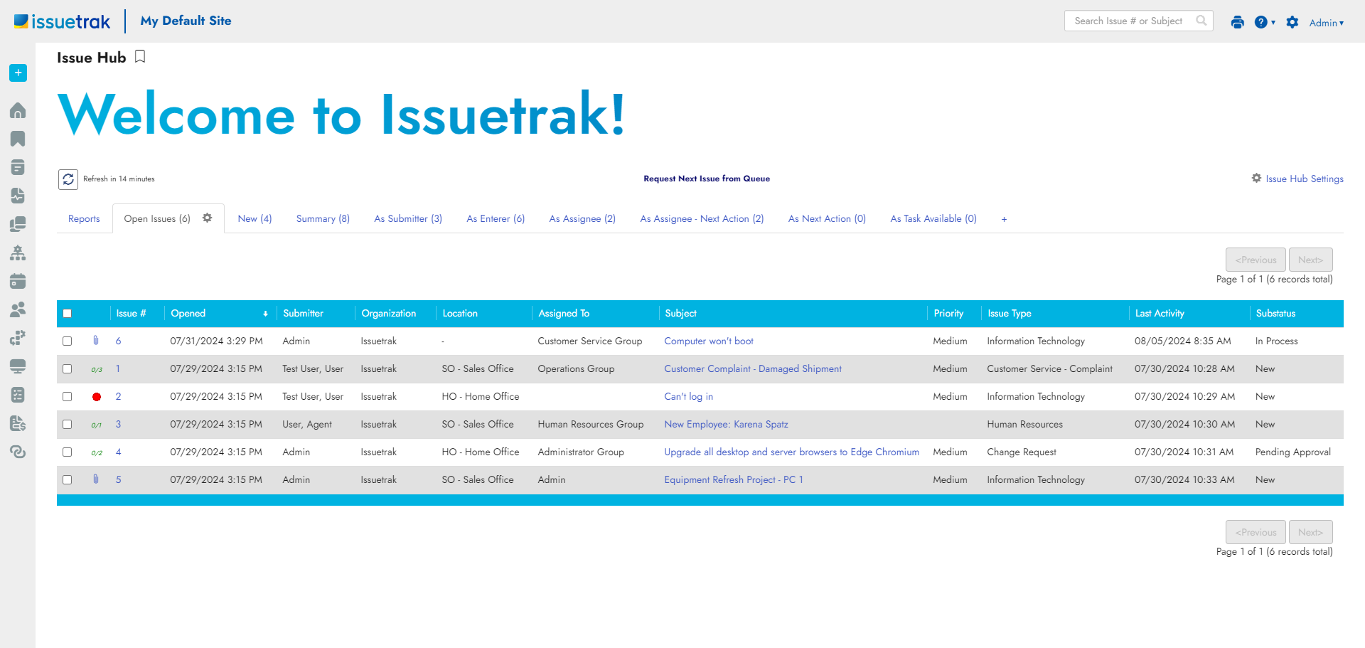
Task: Open the Admin user dropdown menu
Action: (1327, 23)
